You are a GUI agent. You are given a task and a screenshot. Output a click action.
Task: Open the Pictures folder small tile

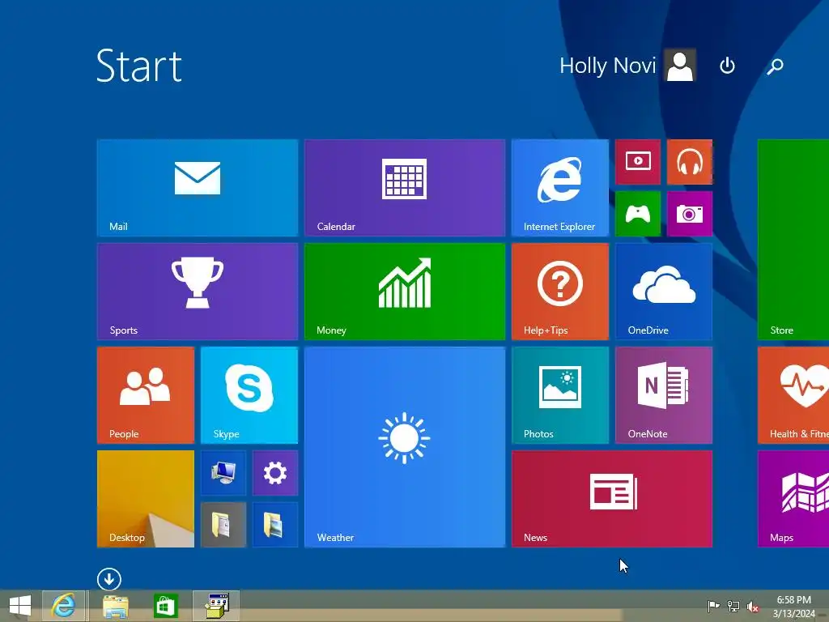click(x=275, y=525)
